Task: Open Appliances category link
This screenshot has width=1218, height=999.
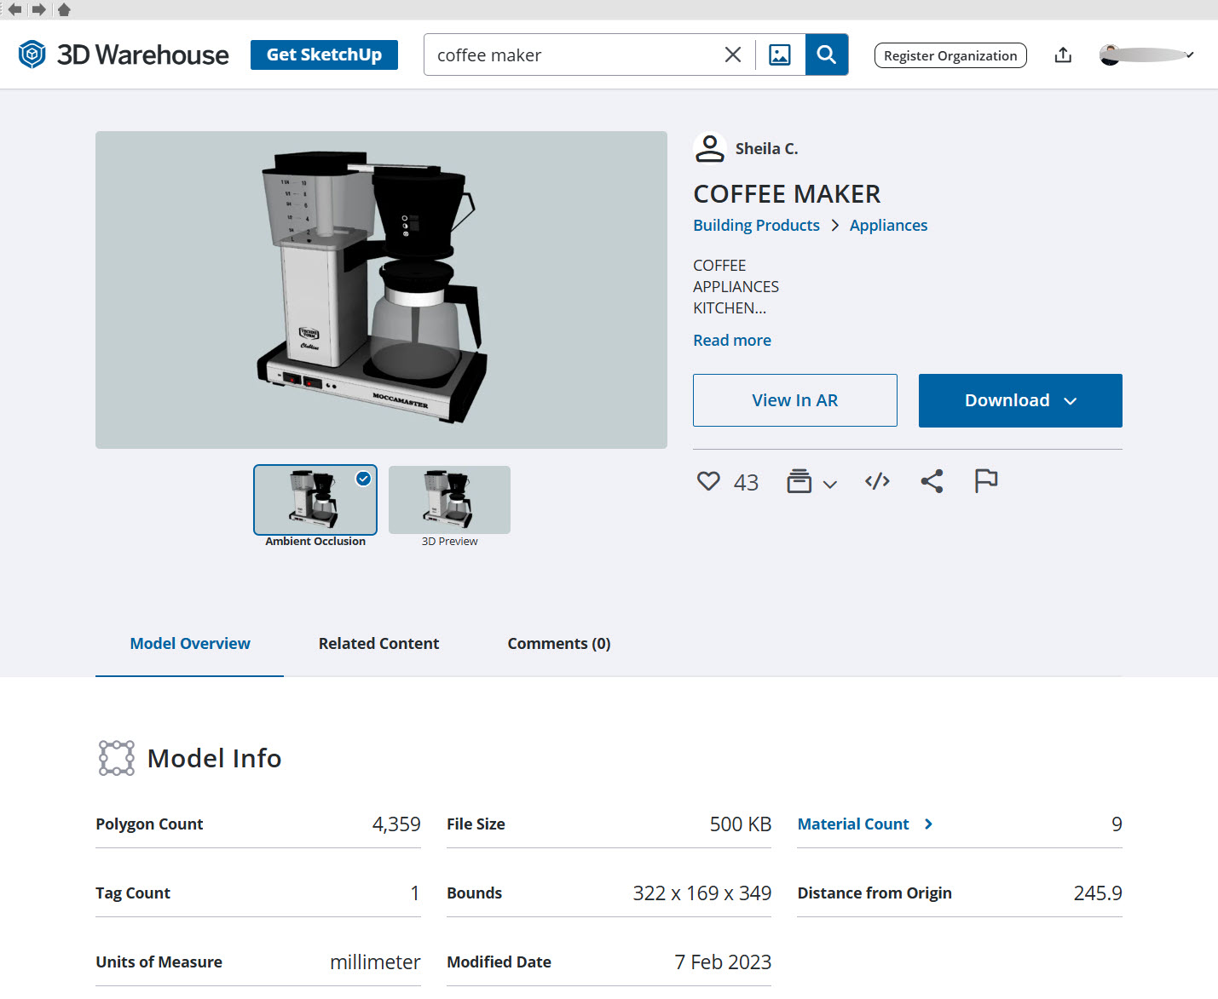Action: click(x=888, y=225)
